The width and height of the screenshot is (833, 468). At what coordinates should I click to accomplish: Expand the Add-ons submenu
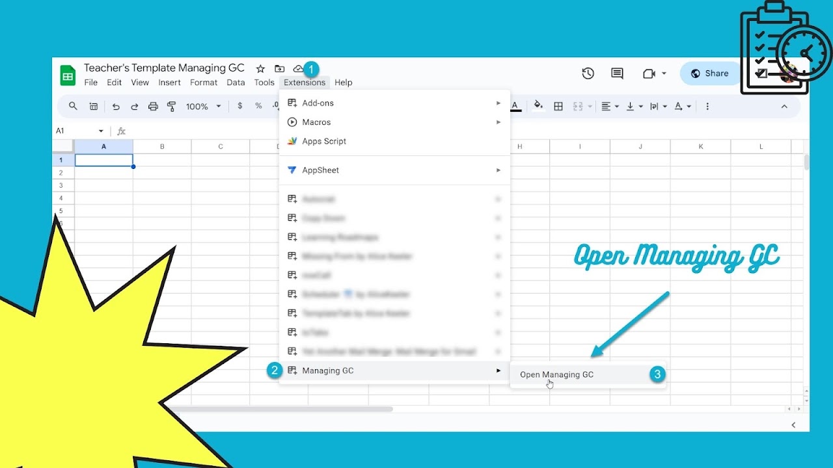point(395,103)
